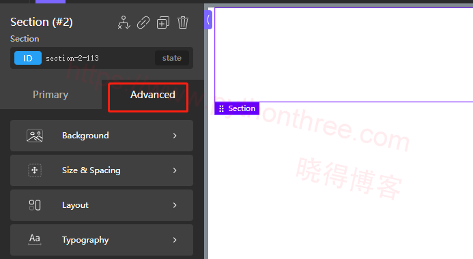Click the link chain icon
This screenshot has width=473, height=259.
[143, 22]
